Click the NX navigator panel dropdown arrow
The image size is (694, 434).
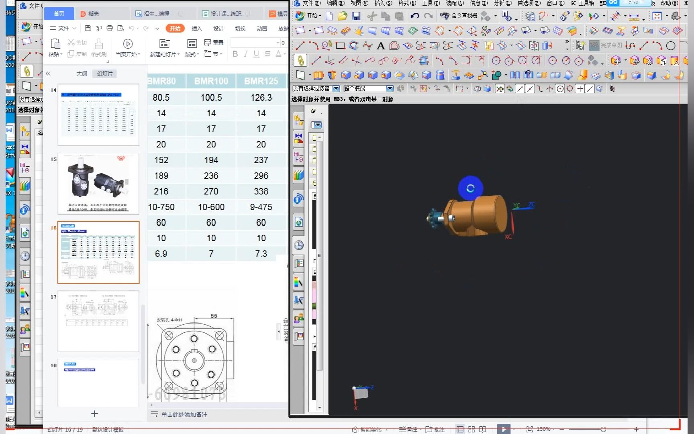[317, 125]
